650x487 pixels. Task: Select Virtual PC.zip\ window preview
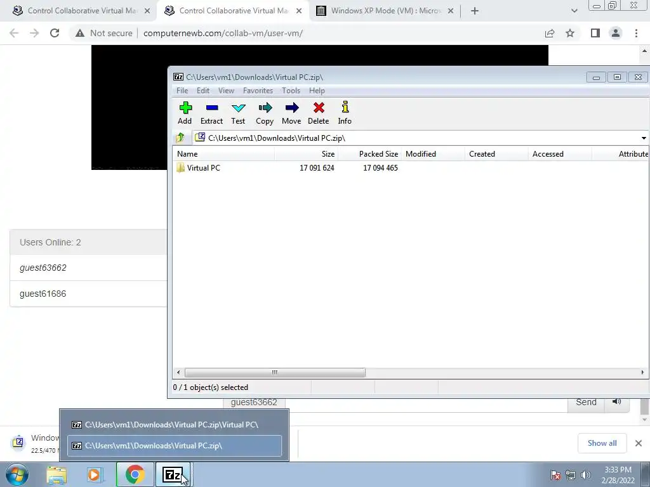pyautogui.click(x=174, y=446)
